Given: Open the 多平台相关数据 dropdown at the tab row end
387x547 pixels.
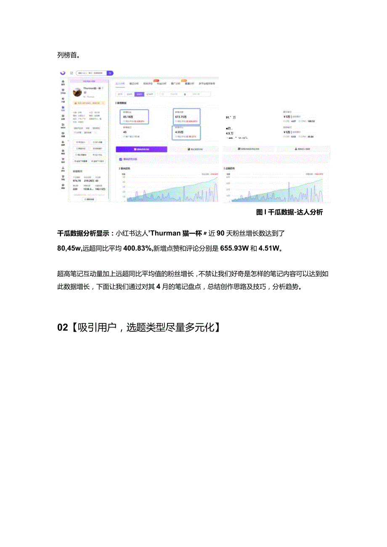Looking at the screenshot, I should tap(207, 84).
